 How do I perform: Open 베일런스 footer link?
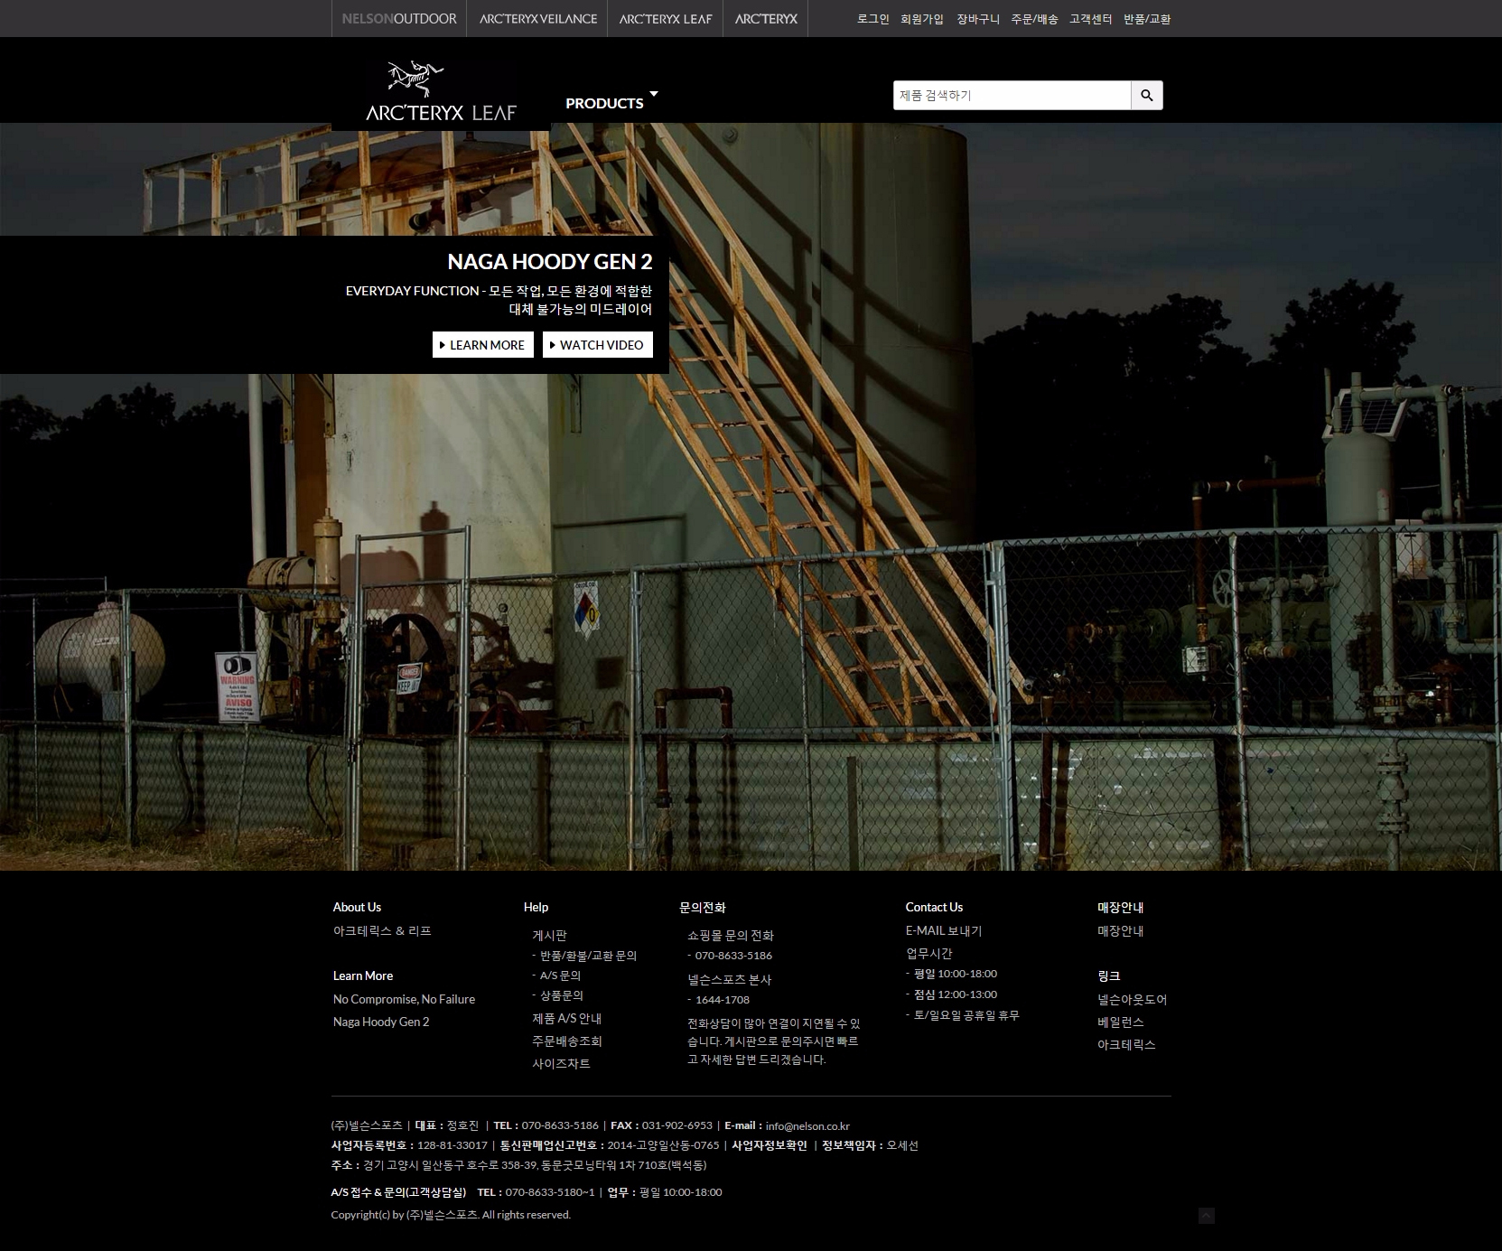pyautogui.click(x=1120, y=1022)
